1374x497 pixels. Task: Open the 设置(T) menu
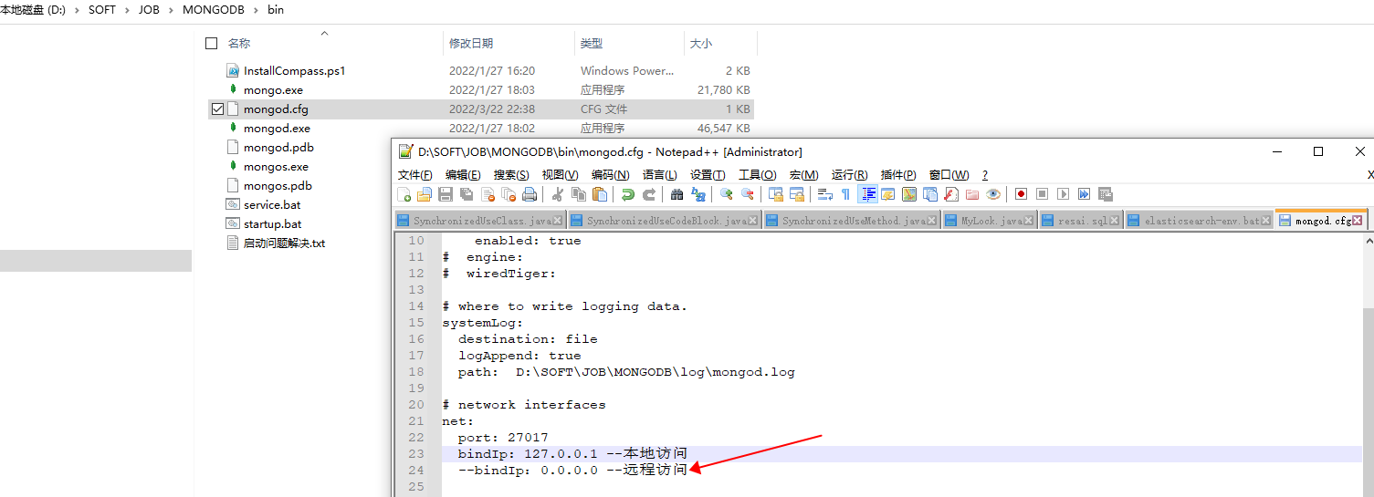[708, 175]
